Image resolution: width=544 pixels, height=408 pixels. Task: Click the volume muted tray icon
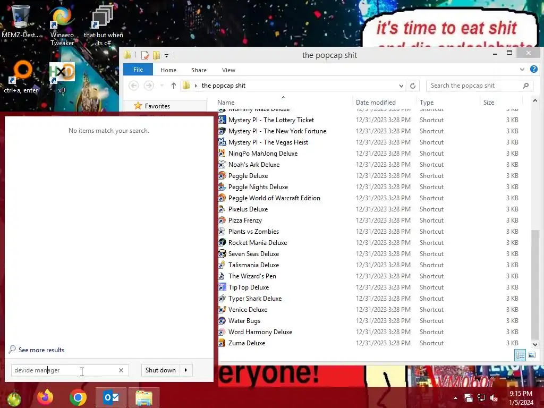tap(494, 398)
